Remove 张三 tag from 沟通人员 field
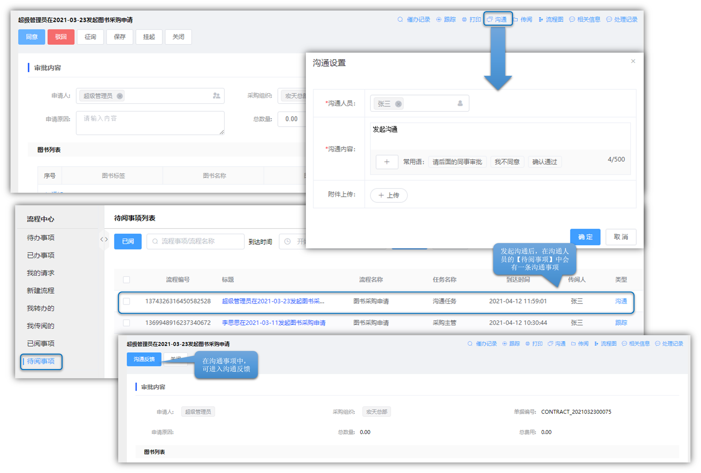Screen dimensions: 701x473 pyautogui.click(x=398, y=104)
